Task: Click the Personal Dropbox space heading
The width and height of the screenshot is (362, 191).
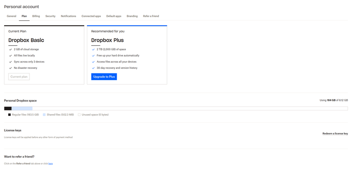Action: pyautogui.click(x=20, y=100)
